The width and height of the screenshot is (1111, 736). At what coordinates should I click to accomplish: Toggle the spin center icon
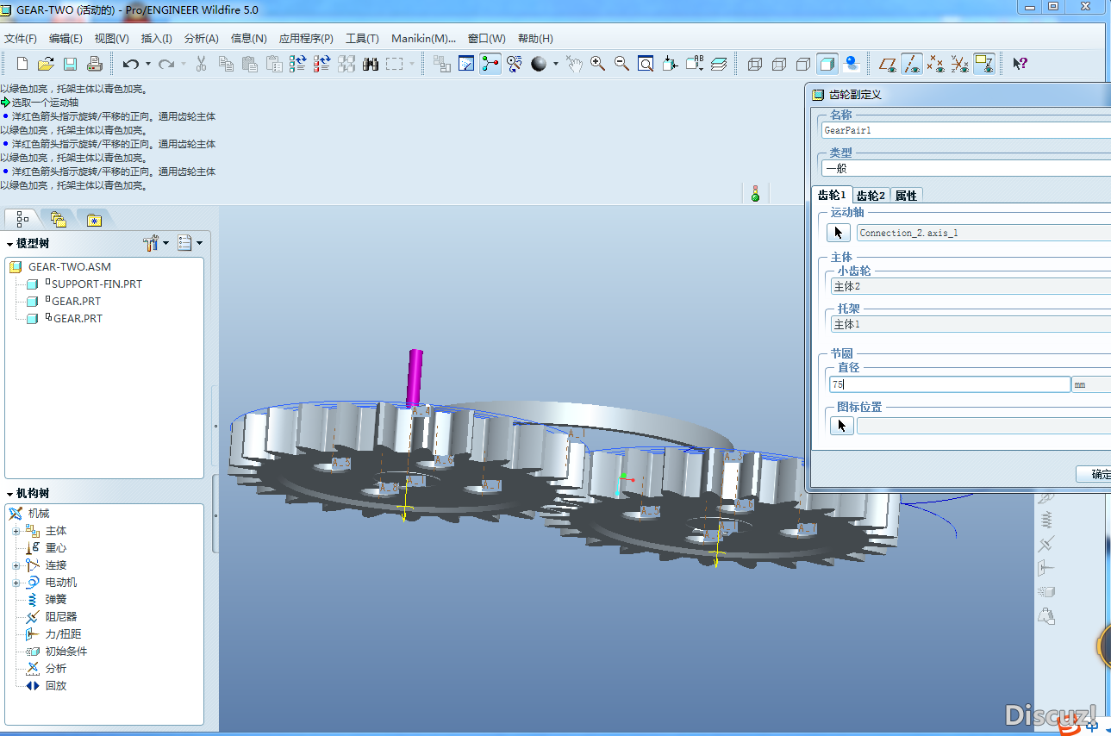(490, 64)
